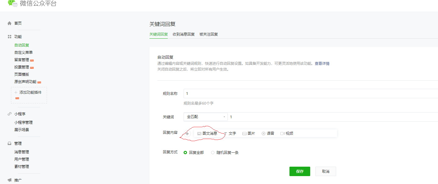Click the megaphone icon beside 推广
Image resolution: width=438 pixels, height=184 pixels.
coord(9,180)
